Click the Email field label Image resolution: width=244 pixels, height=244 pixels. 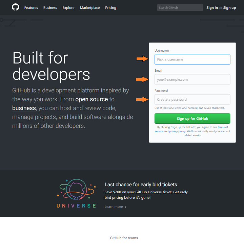[x=158, y=71]
